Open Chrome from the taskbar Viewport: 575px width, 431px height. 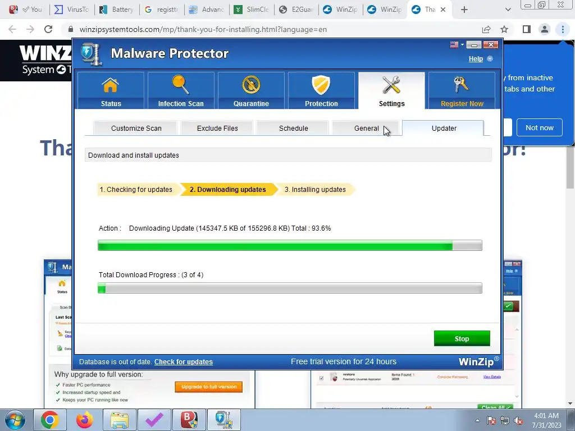[50, 420]
